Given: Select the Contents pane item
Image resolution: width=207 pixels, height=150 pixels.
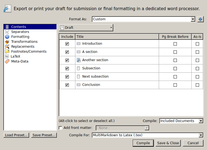Looking at the screenshot, I should (30, 27).
